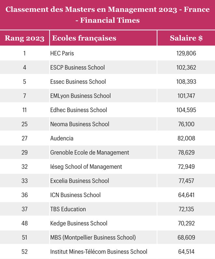The width and height of the screenshot is (215, 259).
Task: Click the 129,806 salary value
Action: tap(186, 53)
